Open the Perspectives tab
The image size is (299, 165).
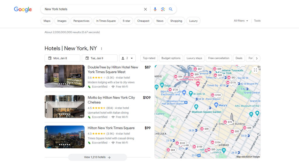[x=81, y=21]
